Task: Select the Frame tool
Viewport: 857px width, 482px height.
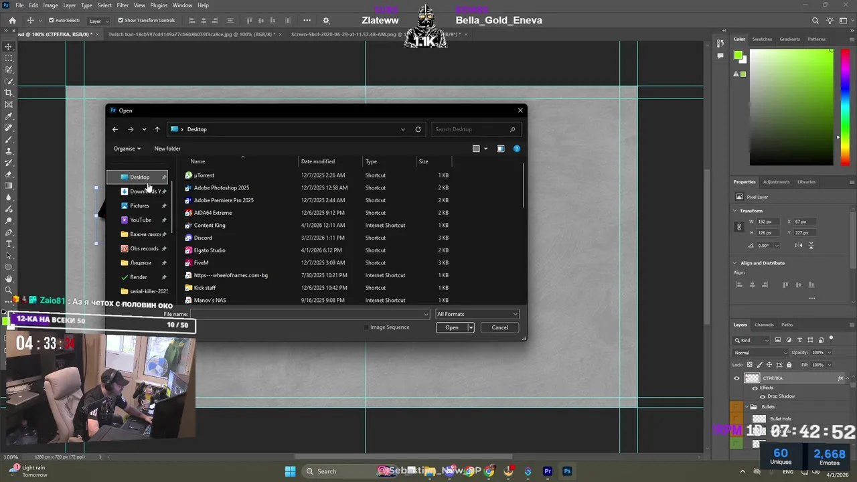Action: 9,104
